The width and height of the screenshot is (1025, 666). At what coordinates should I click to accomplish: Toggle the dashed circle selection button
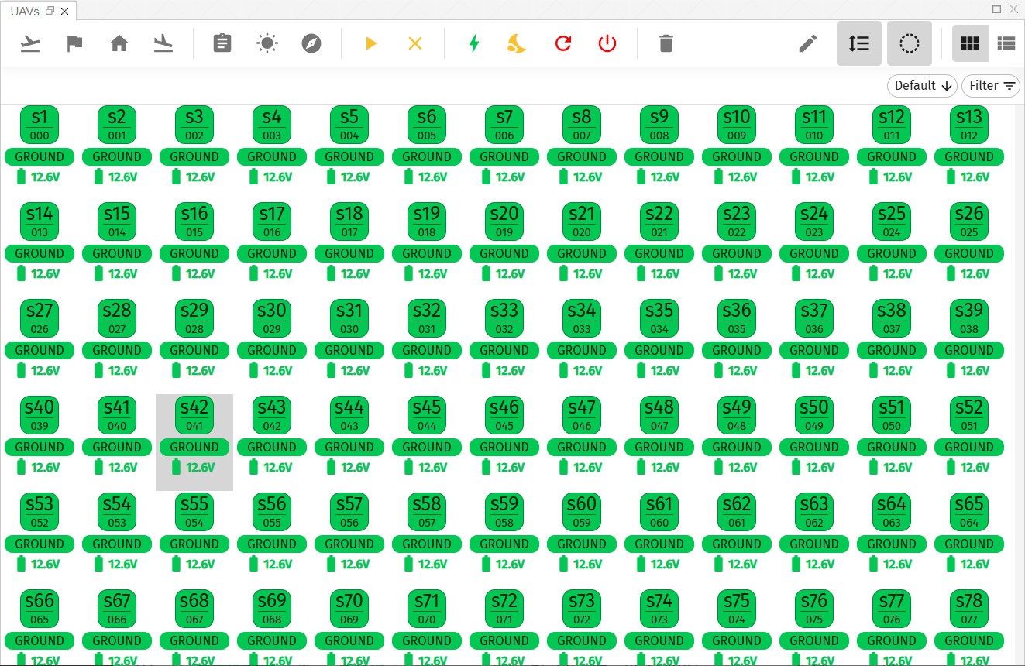coord(909,43)
